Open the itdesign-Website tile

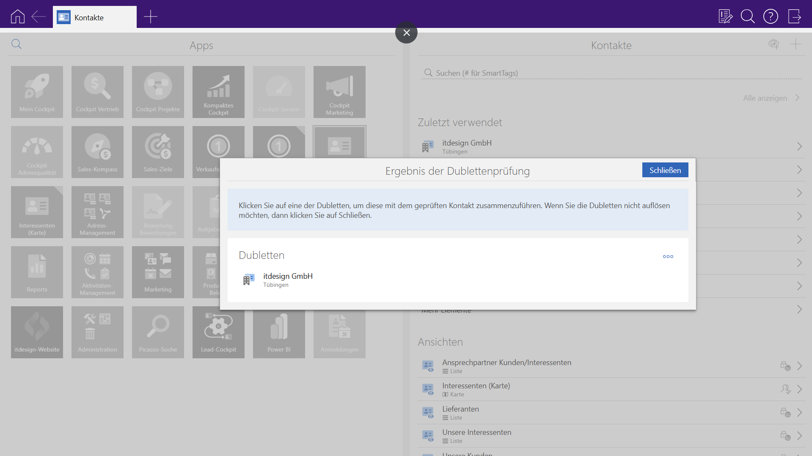click(37, 332)
